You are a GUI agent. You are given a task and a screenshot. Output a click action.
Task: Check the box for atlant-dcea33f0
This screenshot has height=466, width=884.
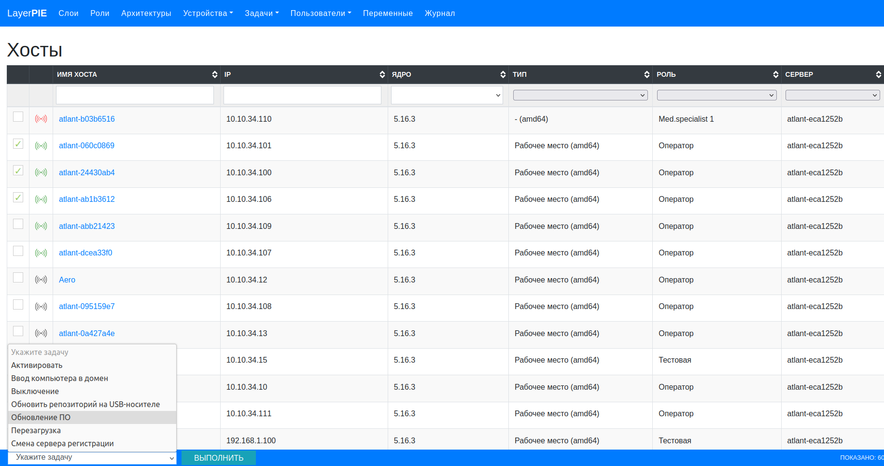[18, 251]
